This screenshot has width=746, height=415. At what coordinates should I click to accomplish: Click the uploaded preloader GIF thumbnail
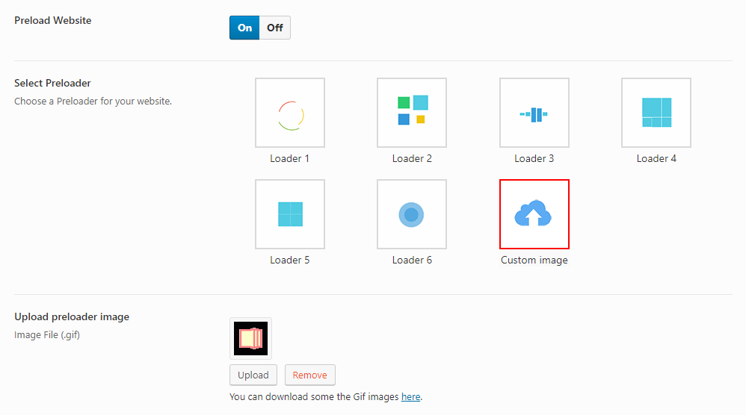(250, 338)
